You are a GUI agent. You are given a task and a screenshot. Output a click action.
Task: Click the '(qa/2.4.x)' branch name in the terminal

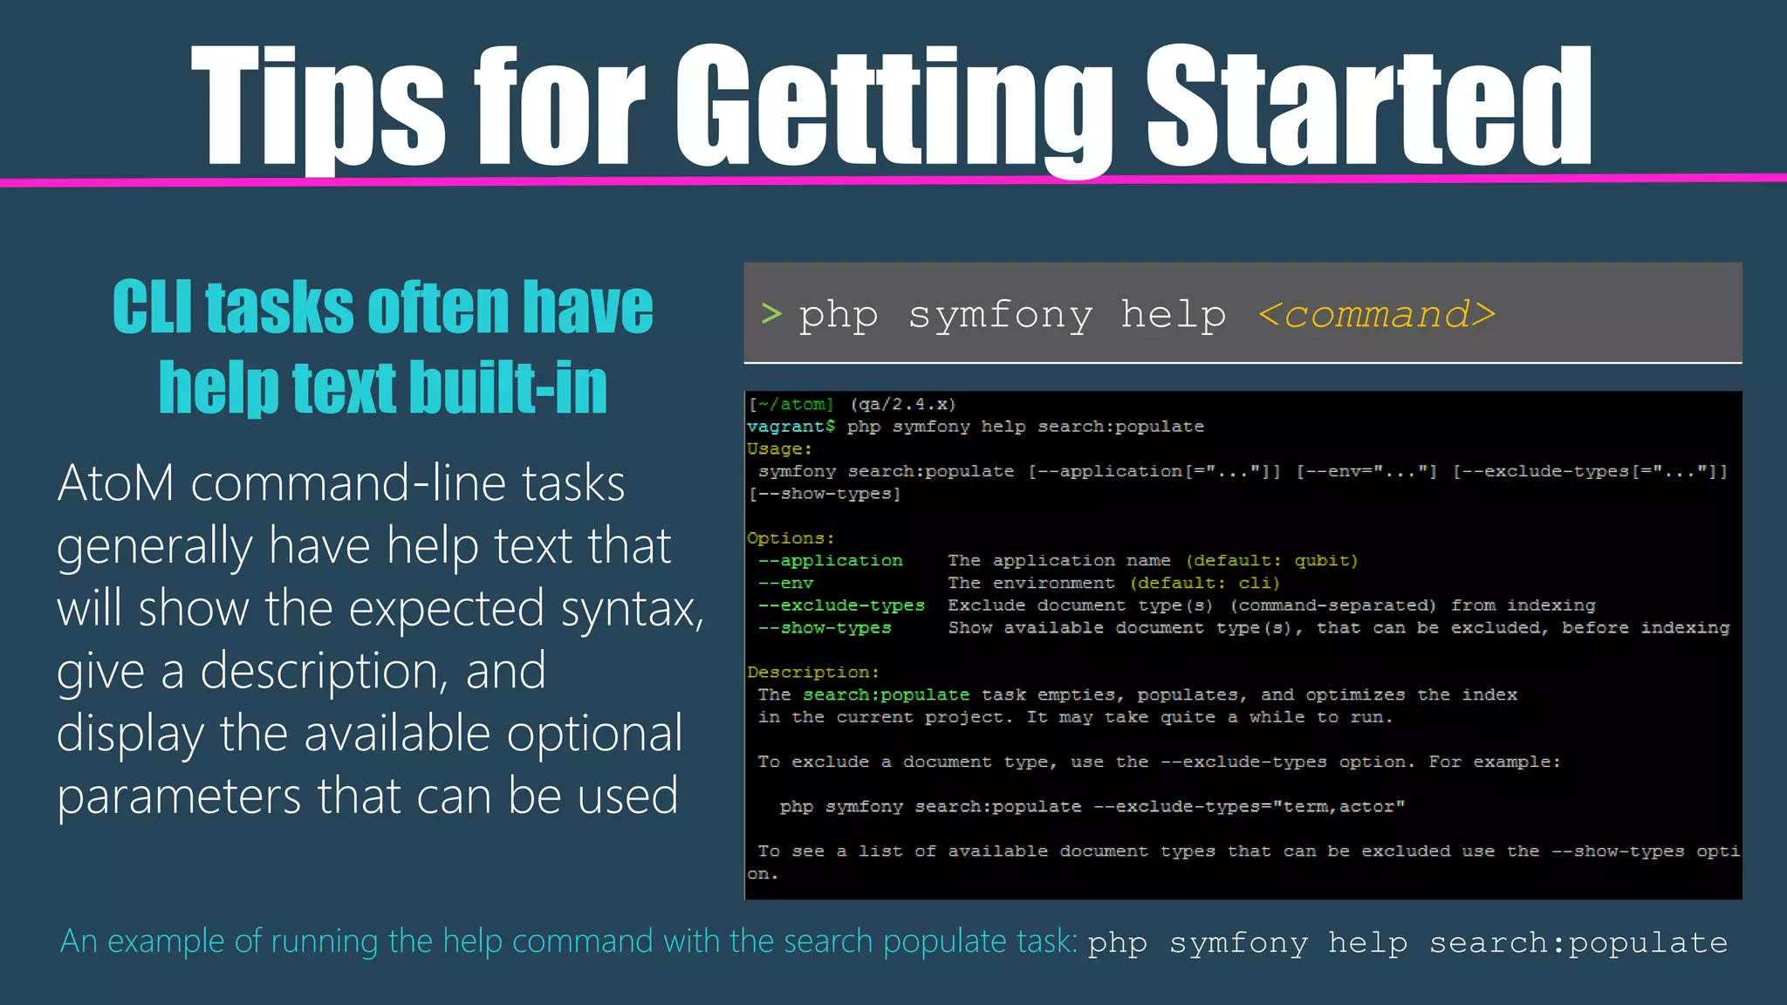pos(903,405)
